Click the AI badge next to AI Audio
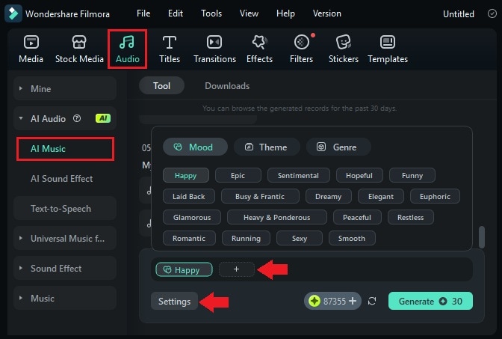 (x=103, y=118)
